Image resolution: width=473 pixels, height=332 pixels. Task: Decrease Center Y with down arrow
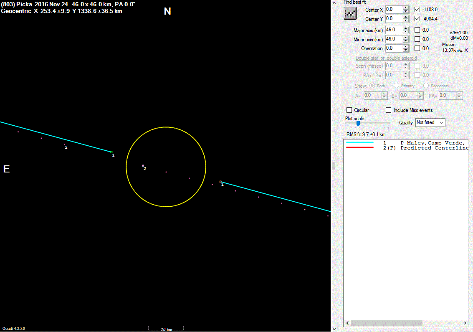[x=406, y=20]
